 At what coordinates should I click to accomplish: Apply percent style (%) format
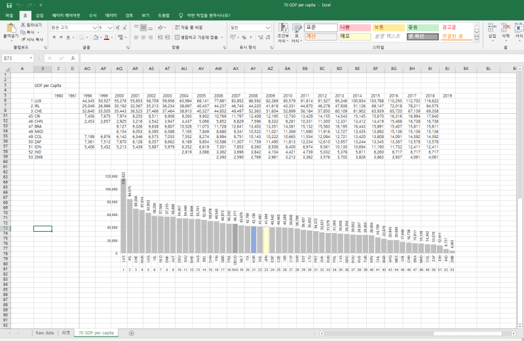pos(244,37)
